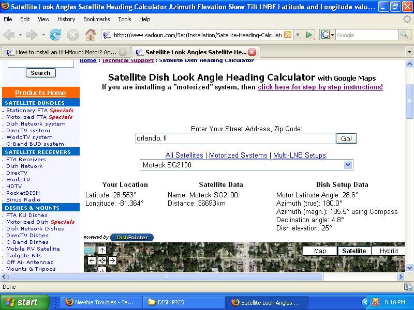Click the browser Reload icon
This screenshot has height=310, width=414.
click(55, 35)
